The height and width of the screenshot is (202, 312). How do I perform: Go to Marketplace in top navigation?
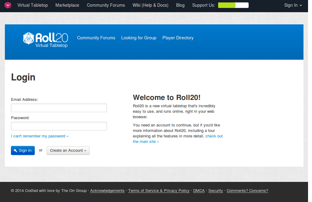point(67,5)
